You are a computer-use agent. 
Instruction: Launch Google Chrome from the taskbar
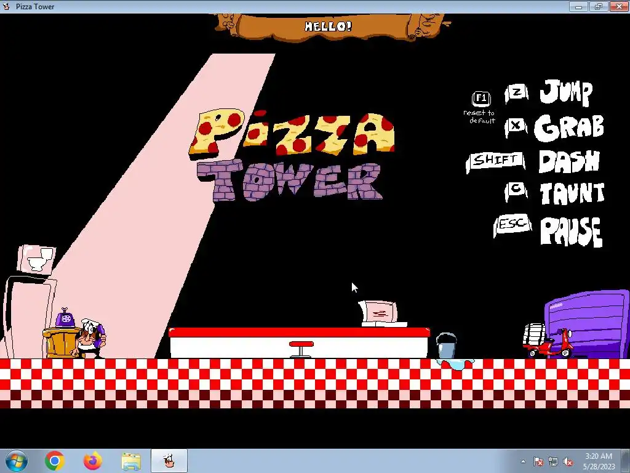pyautogui.click(x=55, y=461)
